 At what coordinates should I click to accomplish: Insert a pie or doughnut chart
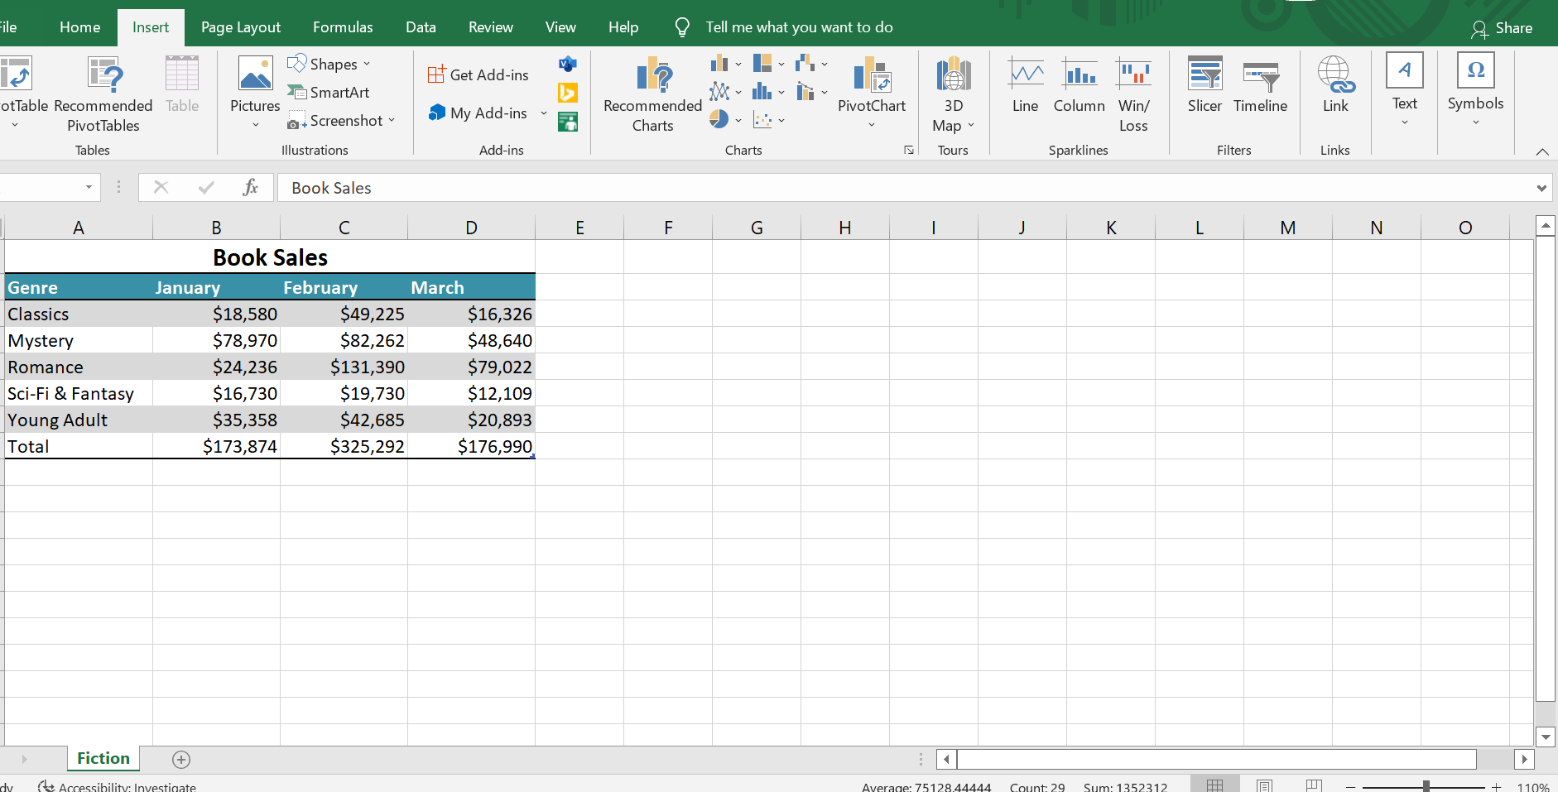click(x=726, y=119)
